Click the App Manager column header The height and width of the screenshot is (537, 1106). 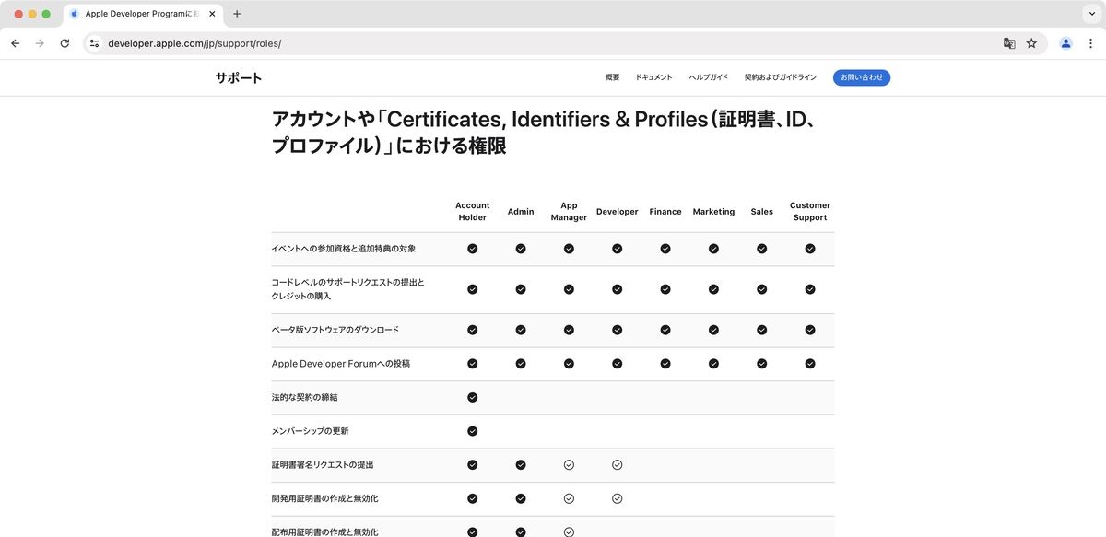pos(569,212)
